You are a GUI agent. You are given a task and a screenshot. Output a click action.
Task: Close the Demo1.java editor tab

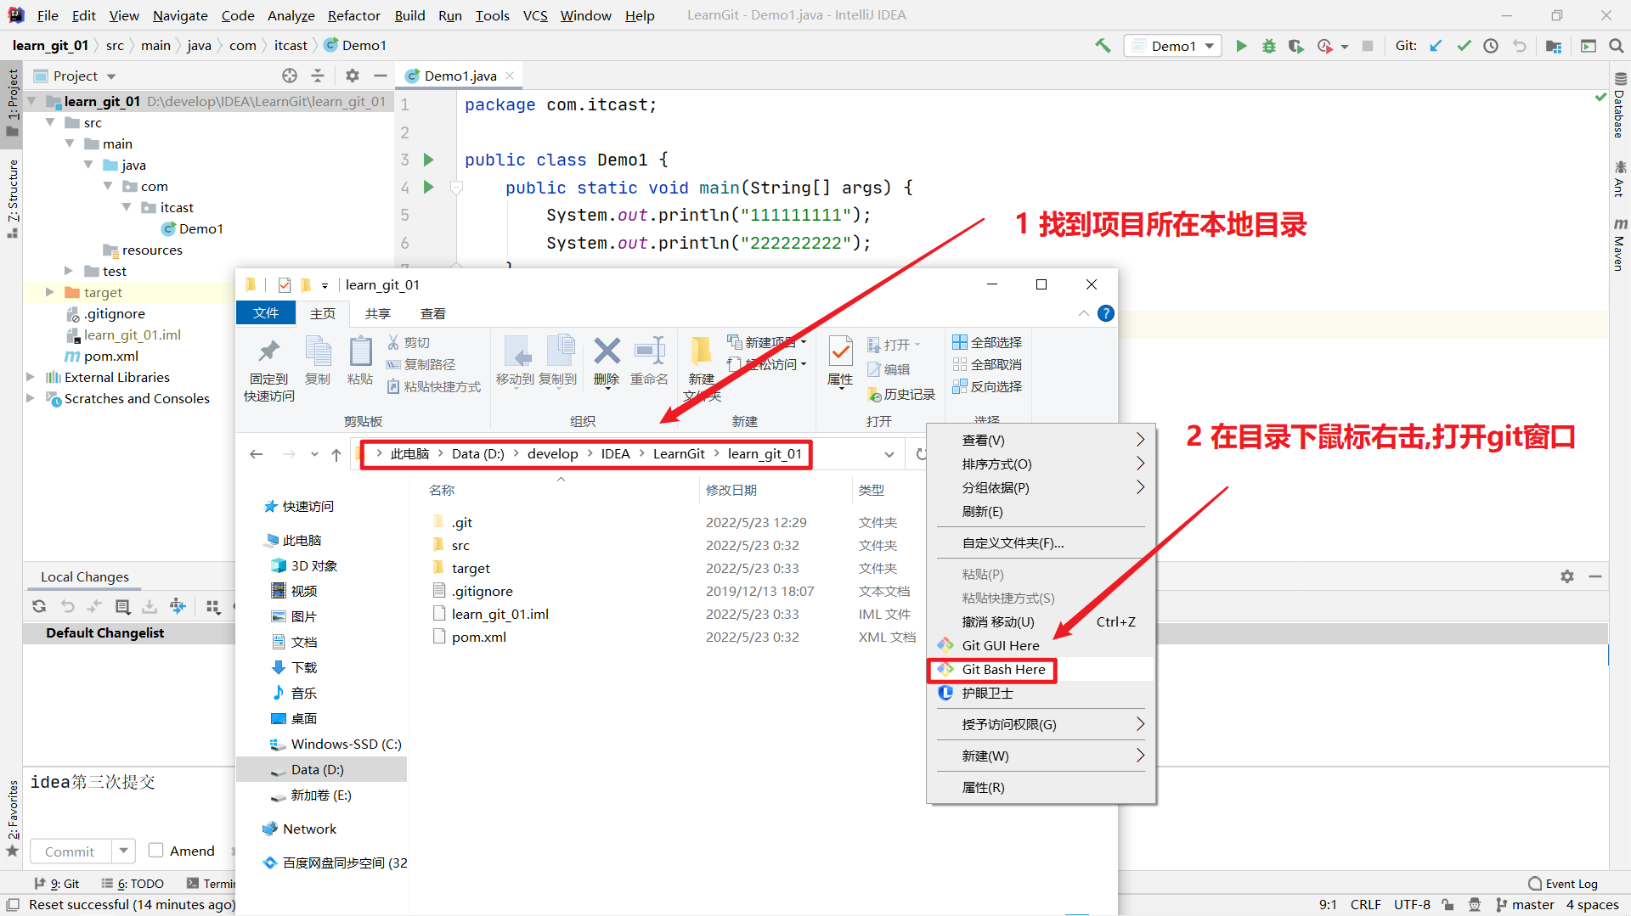pos(510,76)
